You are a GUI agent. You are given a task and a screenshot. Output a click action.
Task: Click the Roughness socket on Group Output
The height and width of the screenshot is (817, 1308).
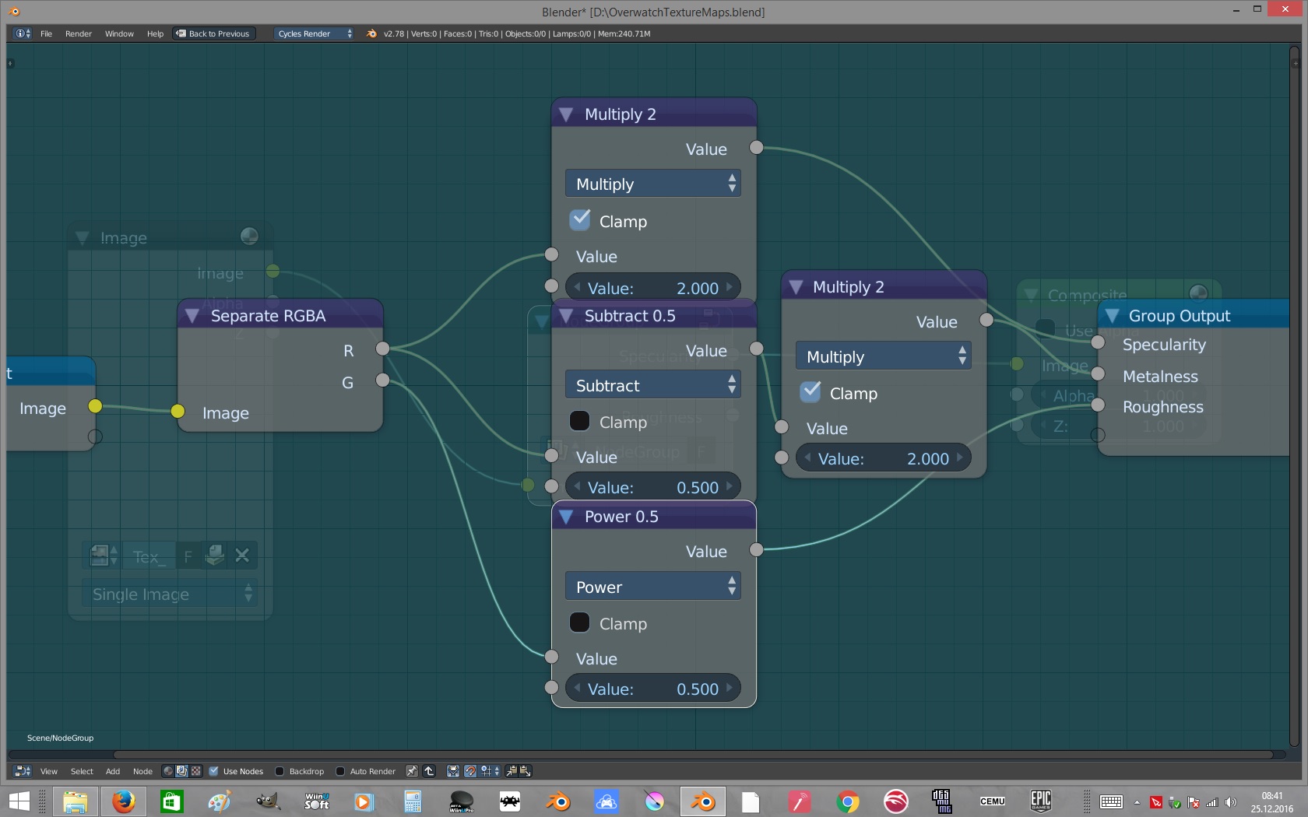click(x=1098, y=405)
